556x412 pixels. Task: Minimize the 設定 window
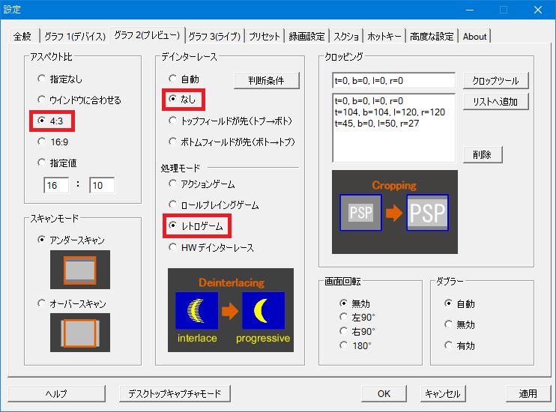click(470, 10)
